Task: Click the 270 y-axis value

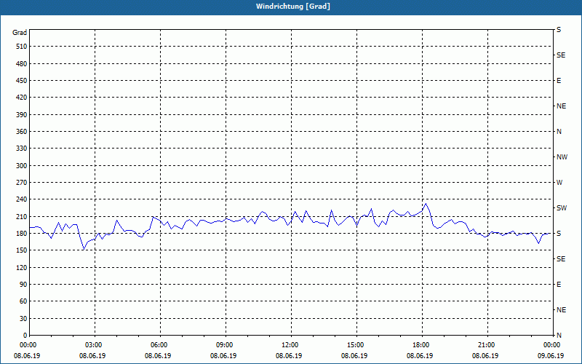Action: click(x=22, y=183)
